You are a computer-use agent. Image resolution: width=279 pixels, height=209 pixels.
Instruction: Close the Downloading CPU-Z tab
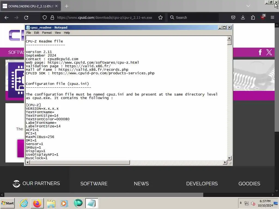(x=56, y=6)
